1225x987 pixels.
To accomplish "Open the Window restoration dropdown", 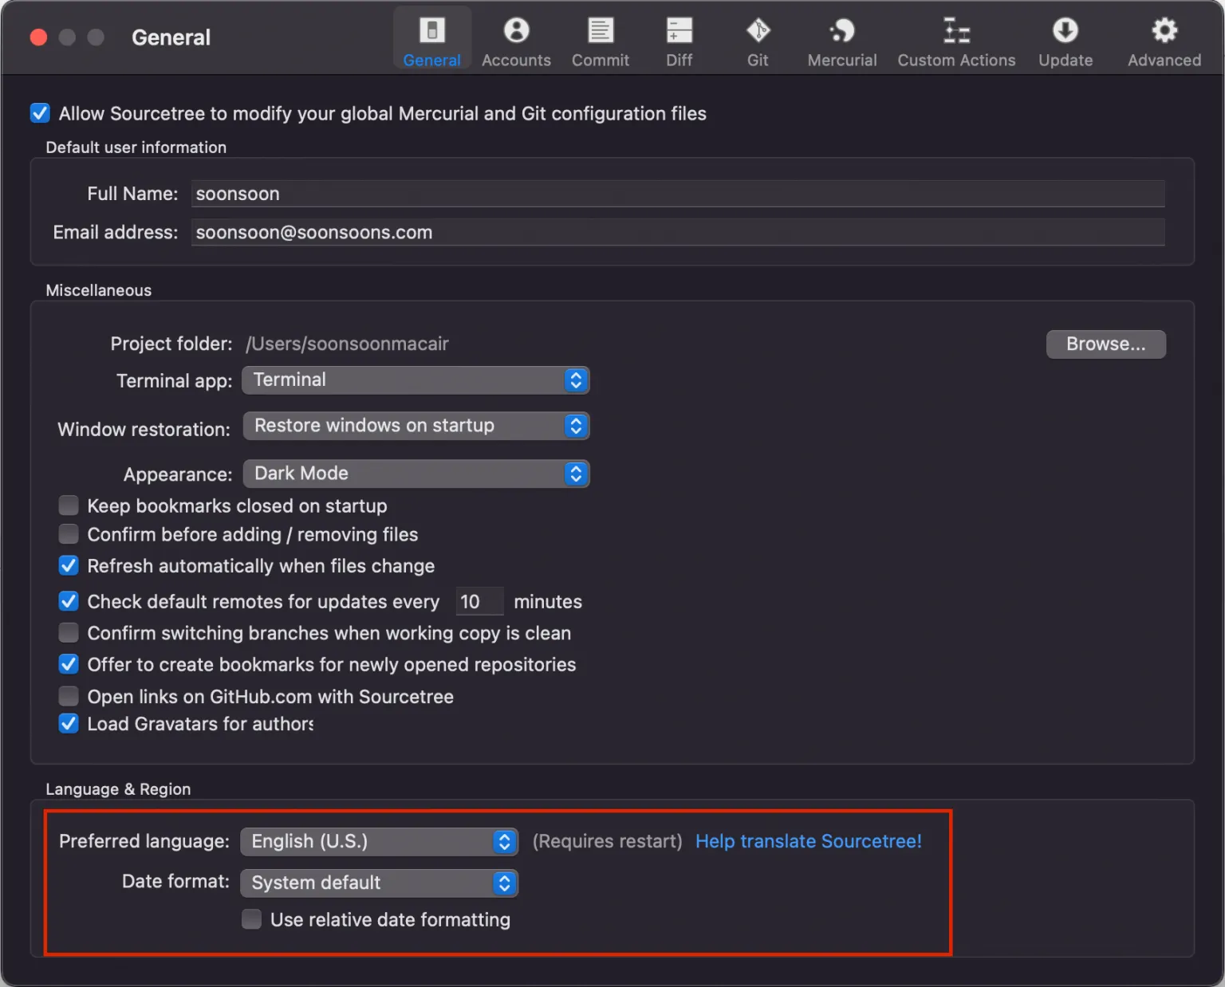I will pyautogui.click(x=416, y=426).
